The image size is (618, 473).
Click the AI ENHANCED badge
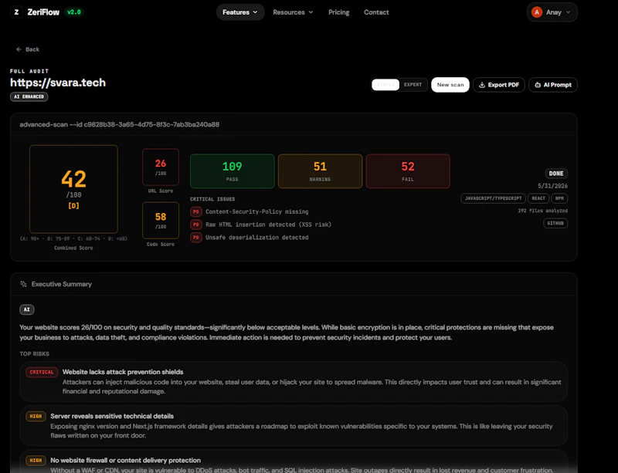click(29, 96)
